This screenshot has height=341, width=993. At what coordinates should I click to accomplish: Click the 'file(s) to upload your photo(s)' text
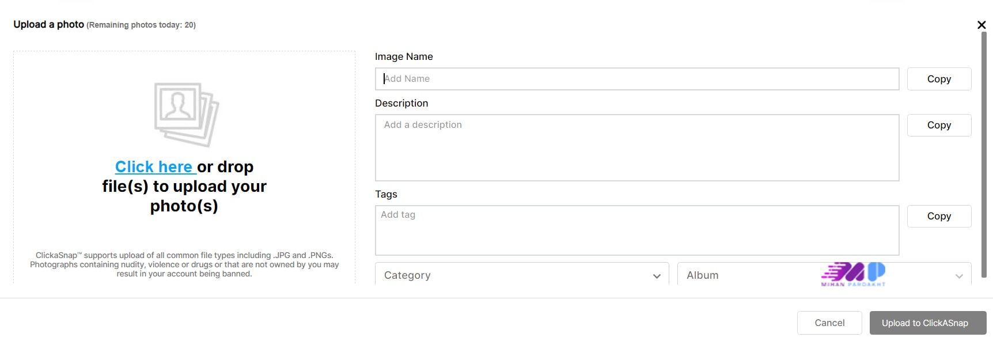(184, 196)
